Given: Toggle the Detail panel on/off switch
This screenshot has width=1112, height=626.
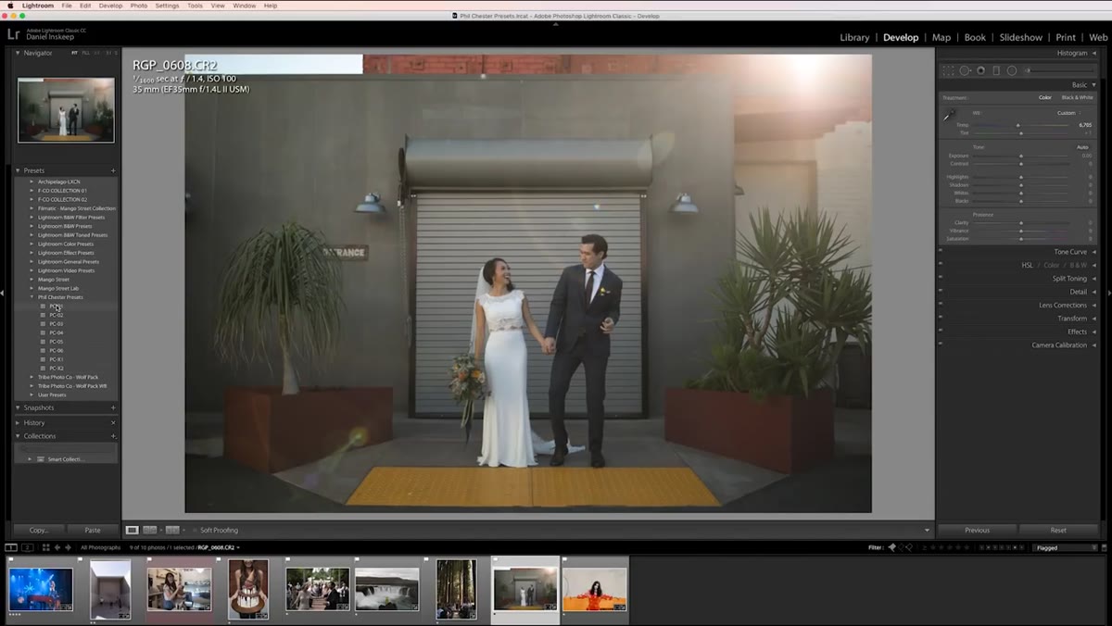Looking at the screenshot, I should 941,292.
